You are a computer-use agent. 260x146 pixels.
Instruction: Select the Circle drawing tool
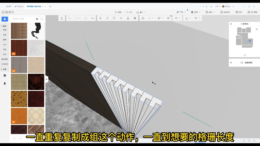tap(86, 18)
